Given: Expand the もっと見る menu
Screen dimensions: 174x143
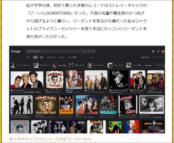Looking at the screenshot, I should [x=72, y=57].
